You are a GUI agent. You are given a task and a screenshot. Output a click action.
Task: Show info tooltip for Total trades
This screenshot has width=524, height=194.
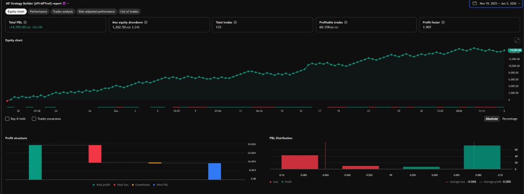[236, 22]
